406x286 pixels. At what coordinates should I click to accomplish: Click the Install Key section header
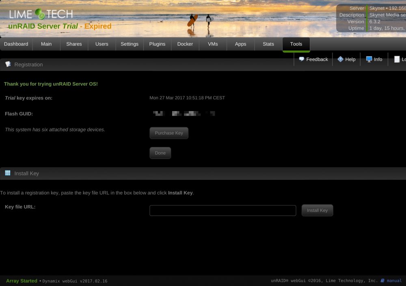point(203,173)
